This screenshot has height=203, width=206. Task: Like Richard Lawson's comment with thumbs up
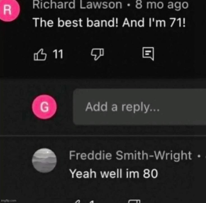pos(40,55)
